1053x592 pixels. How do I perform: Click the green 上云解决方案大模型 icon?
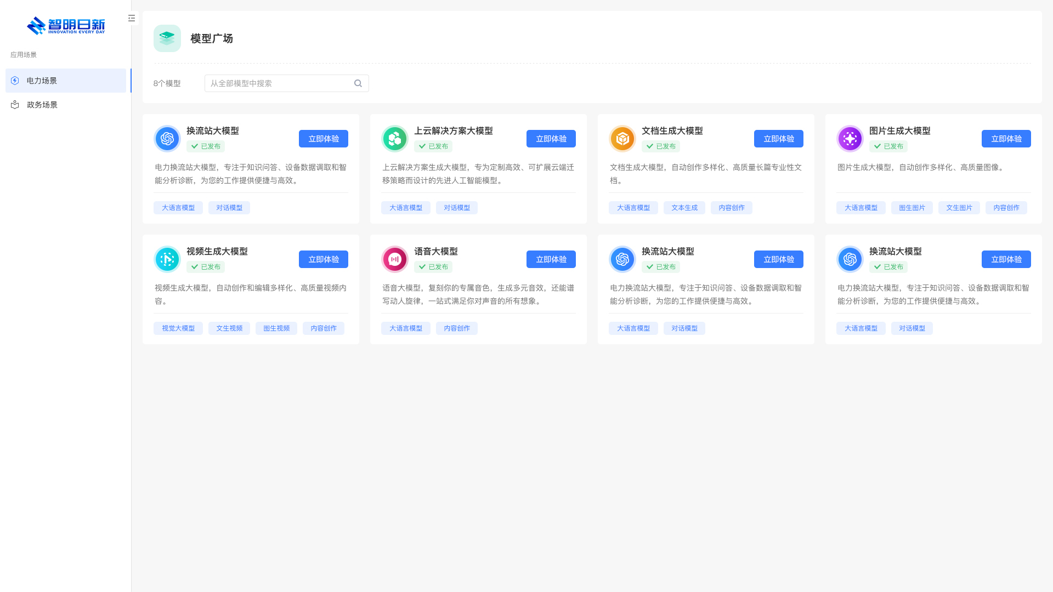[395, 139]
